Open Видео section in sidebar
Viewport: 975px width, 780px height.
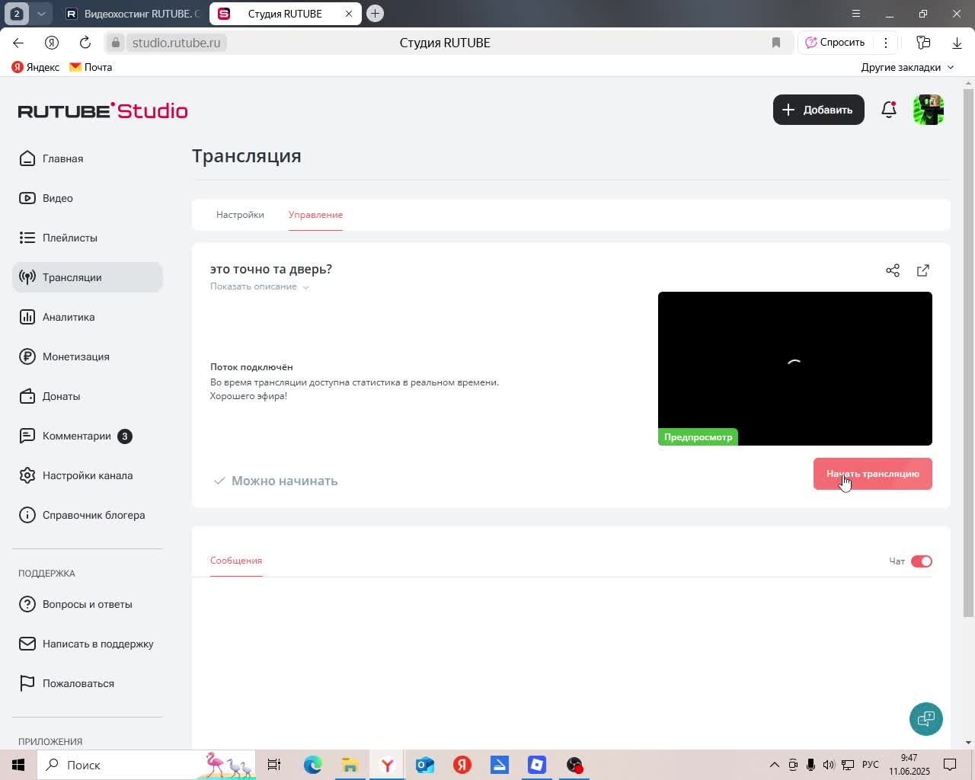coord(88,198)
